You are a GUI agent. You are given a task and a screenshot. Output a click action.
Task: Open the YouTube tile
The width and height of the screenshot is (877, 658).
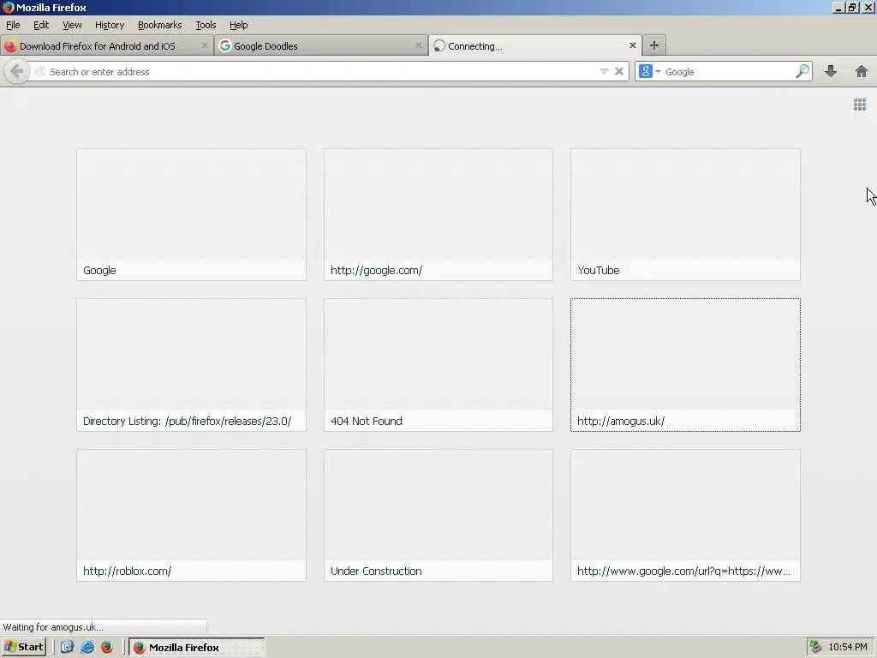tap(685, 214)
